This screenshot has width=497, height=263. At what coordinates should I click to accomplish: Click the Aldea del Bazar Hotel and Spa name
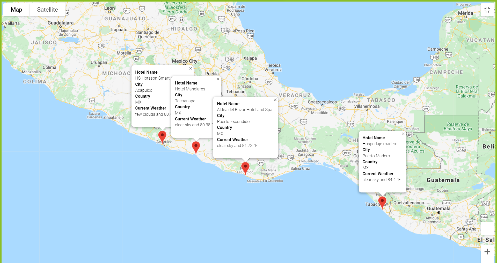244,110
